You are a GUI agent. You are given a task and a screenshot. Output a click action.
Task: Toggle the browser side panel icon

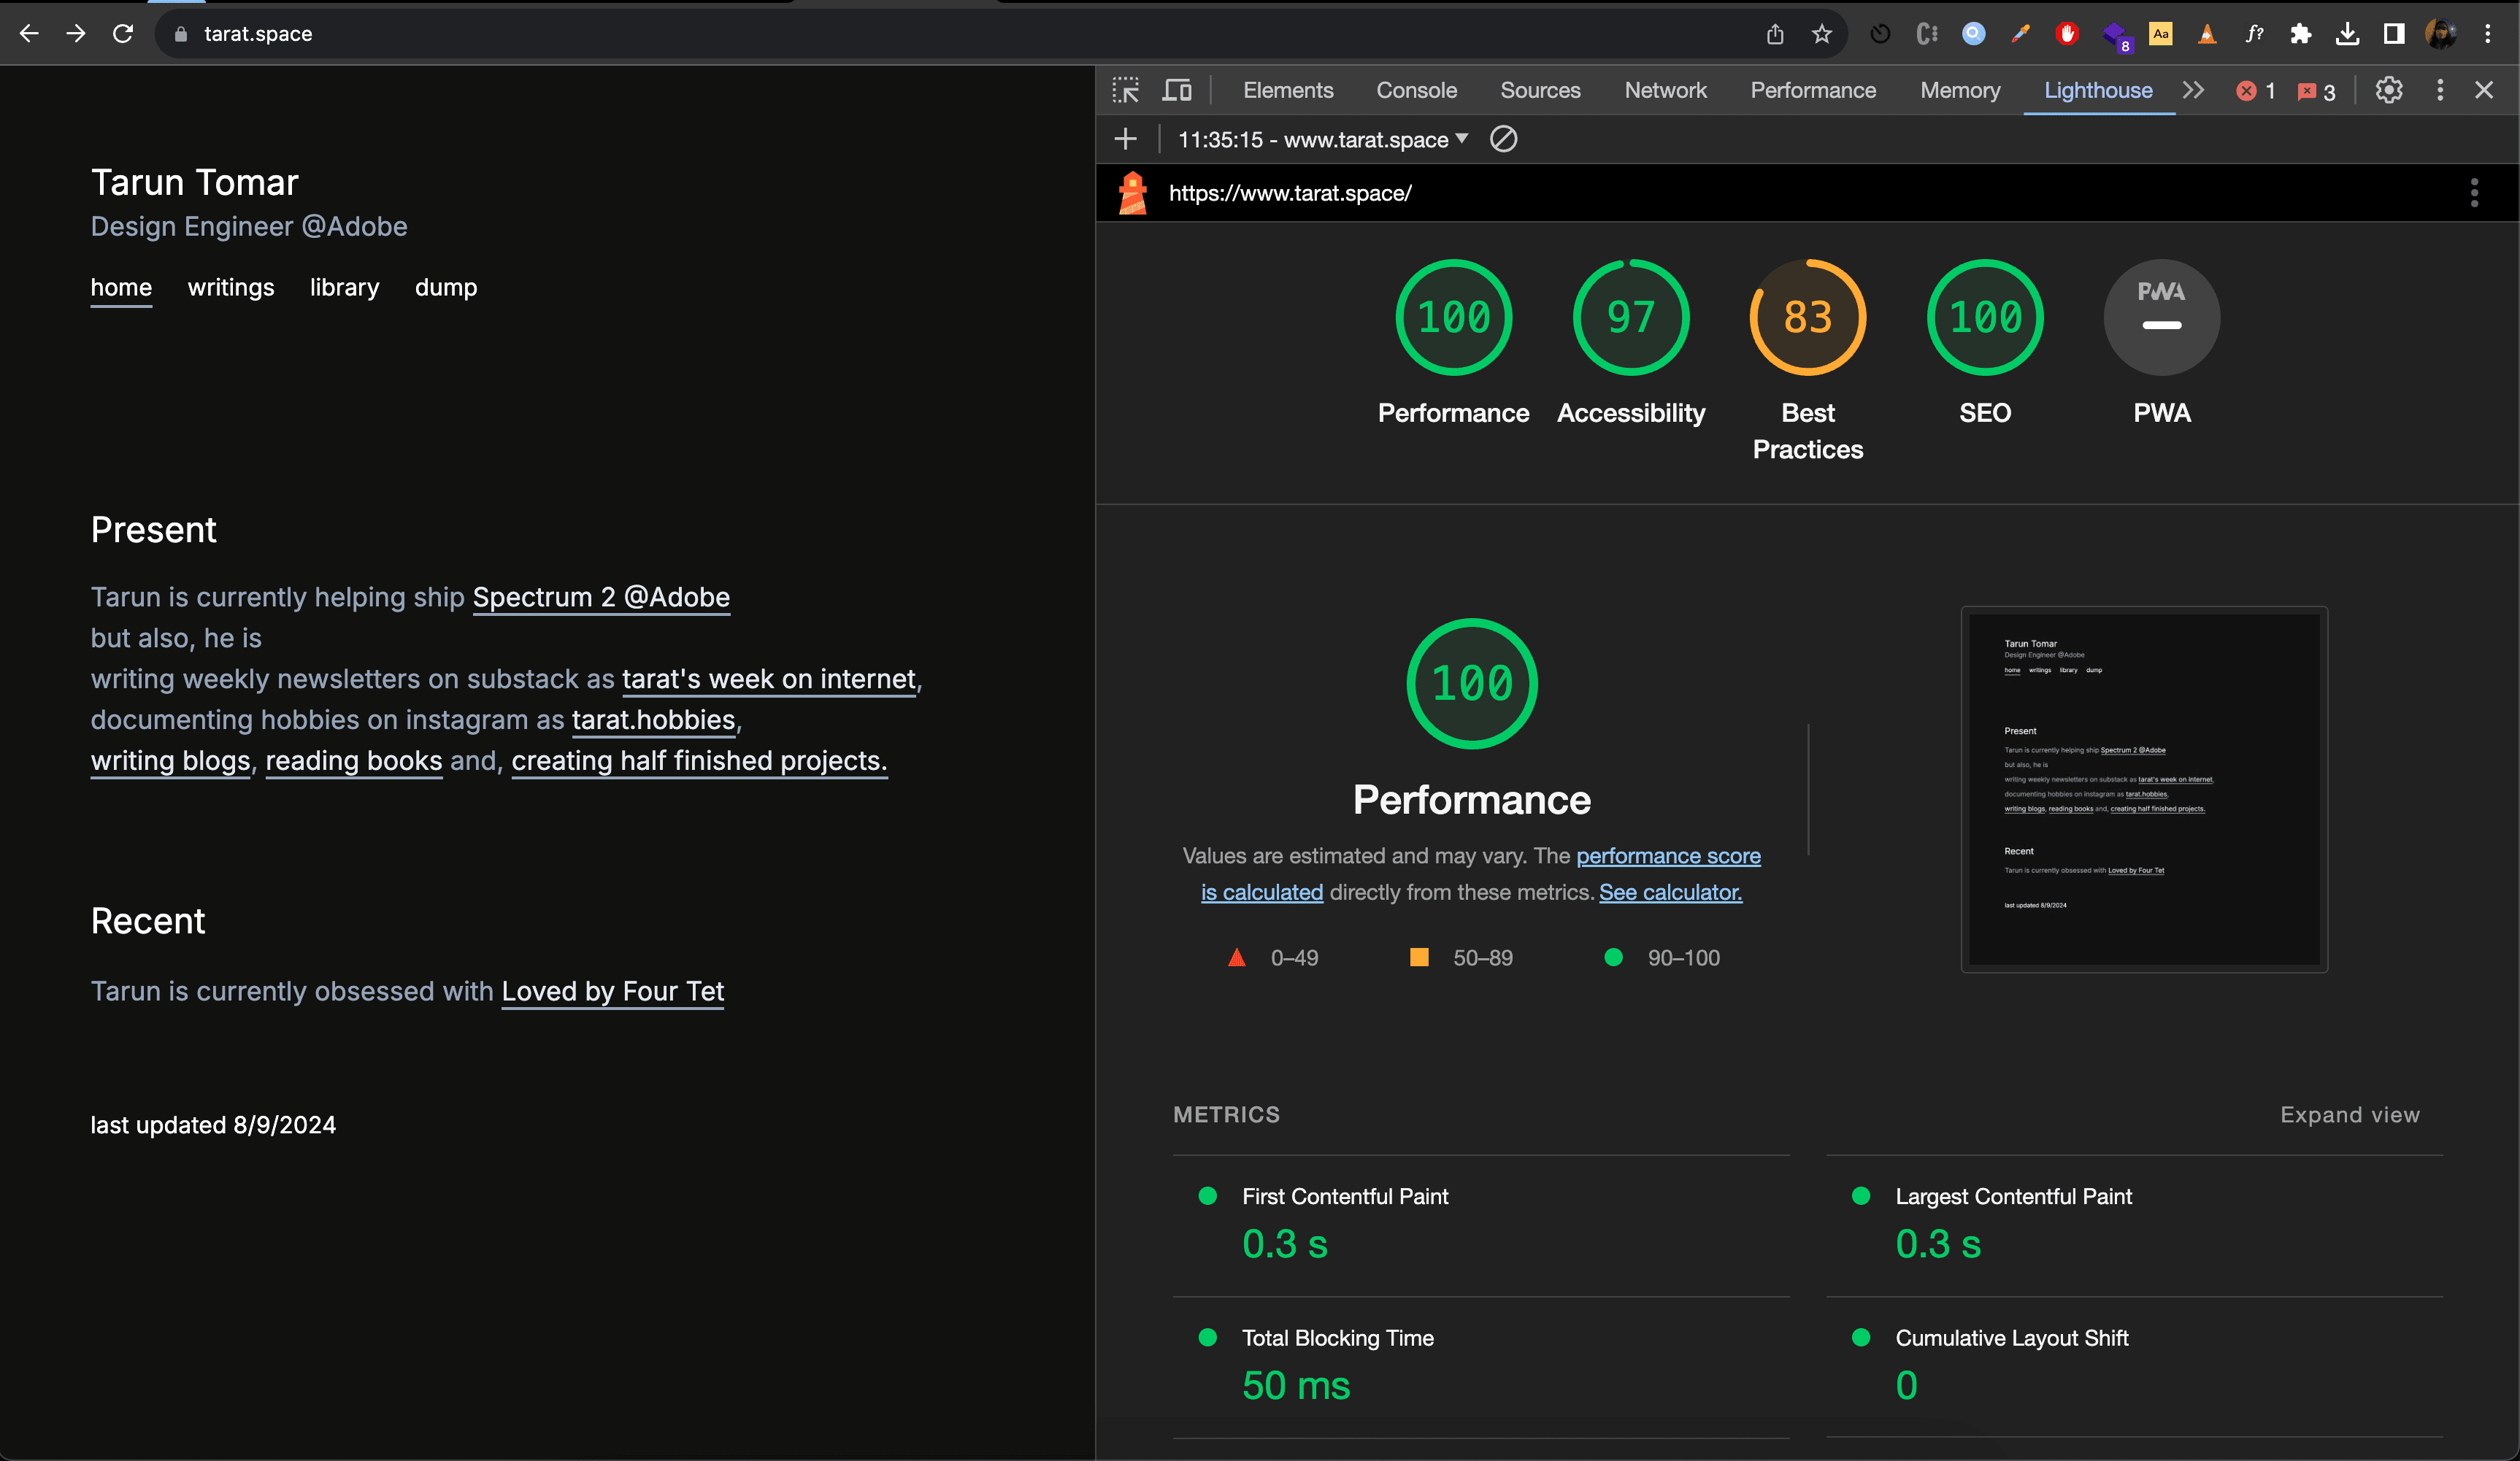point(2394,34)
